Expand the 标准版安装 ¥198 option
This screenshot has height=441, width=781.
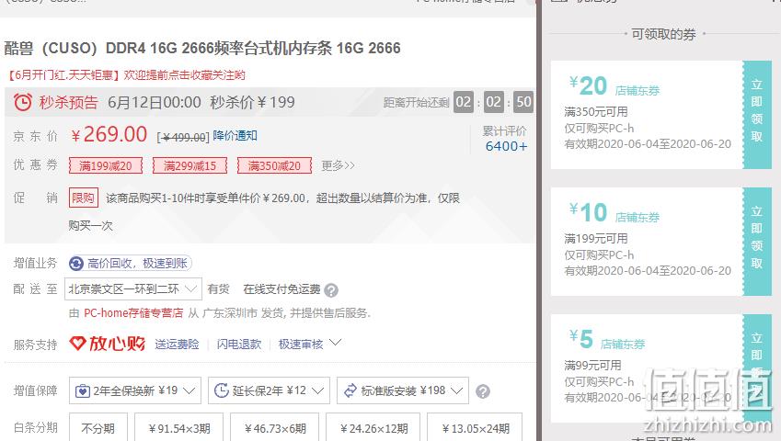click(457, 390)
